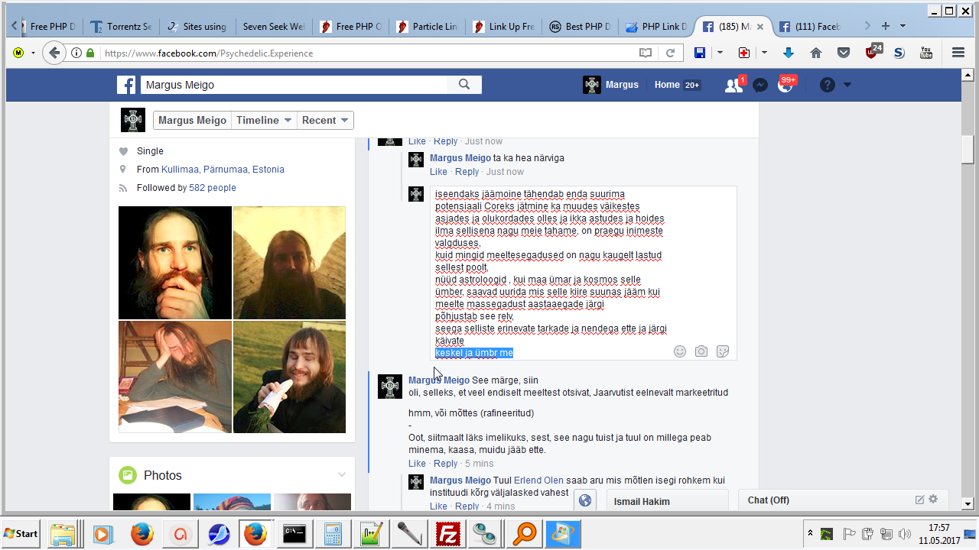Show hidden system tray icons
Image resolution: width=979 pixels, height=550 pixels.
(810, 533)
